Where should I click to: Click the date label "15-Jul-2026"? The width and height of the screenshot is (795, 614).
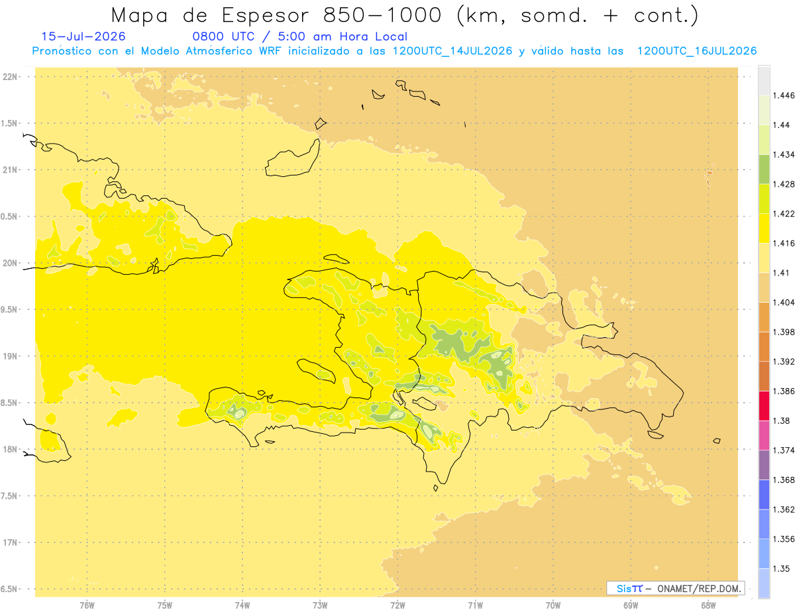(x=83, y=37)
